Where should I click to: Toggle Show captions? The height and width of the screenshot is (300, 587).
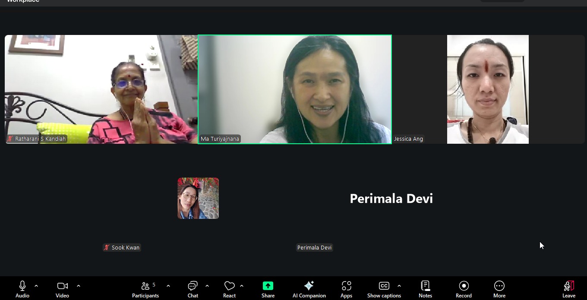coord(384,286)
